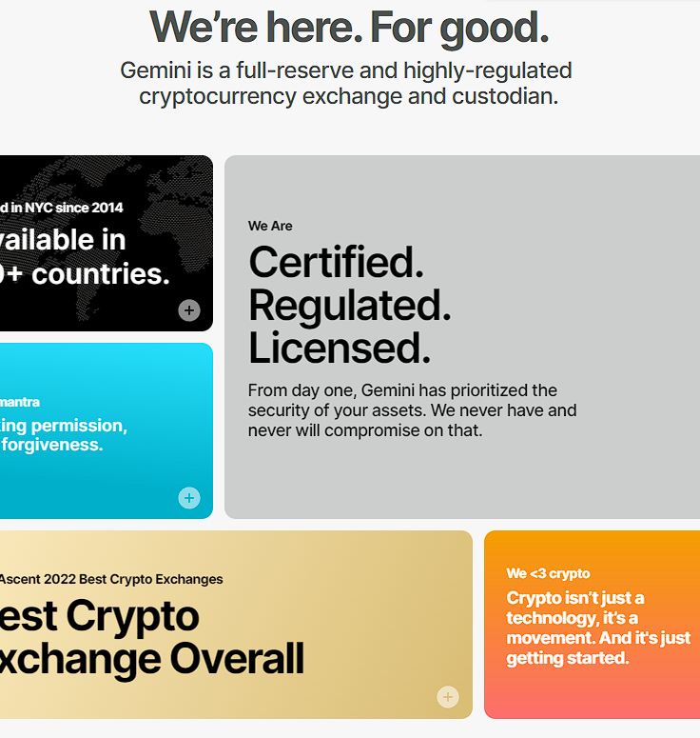The image size is (700, 738).
Task: Expand the gold Best Crypto Exchange card
Action: click(448, 697)
